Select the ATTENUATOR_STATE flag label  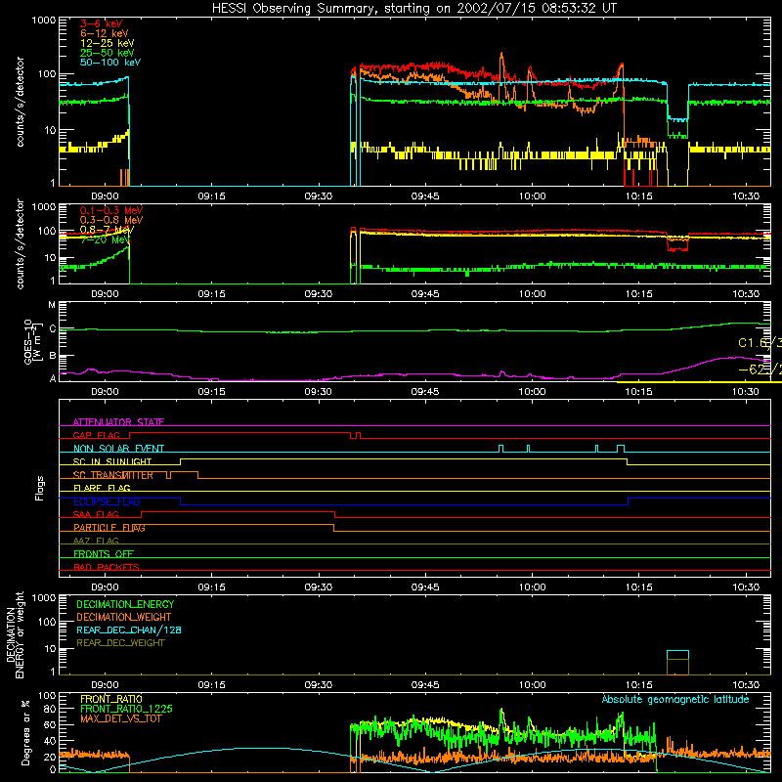tap(118, 422)
